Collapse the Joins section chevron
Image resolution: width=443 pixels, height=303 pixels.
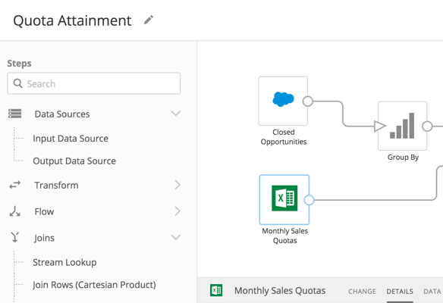pyautogui.click(x=176, y=237)
